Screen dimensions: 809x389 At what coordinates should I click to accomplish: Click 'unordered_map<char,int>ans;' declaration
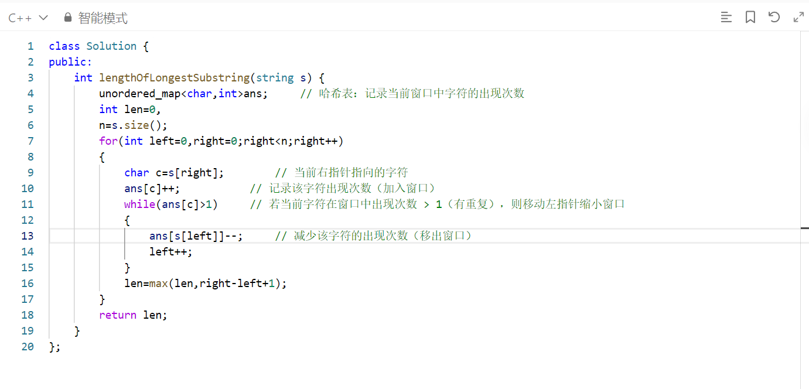coord(183,94)
